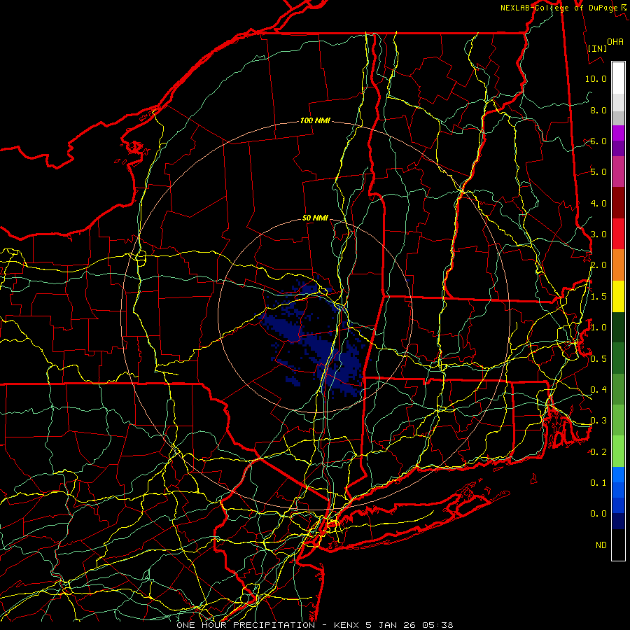This screenshot has height=630, width=630.
Task: Click the 5.0 legend value
Action: click(598, 172)
